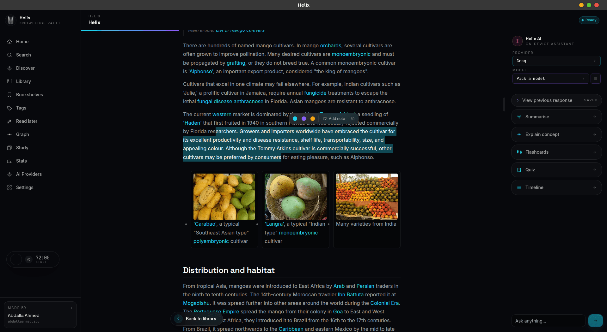Open Settings from the sidebar
This screenshot has height=332, width=607.
point(40,187)
